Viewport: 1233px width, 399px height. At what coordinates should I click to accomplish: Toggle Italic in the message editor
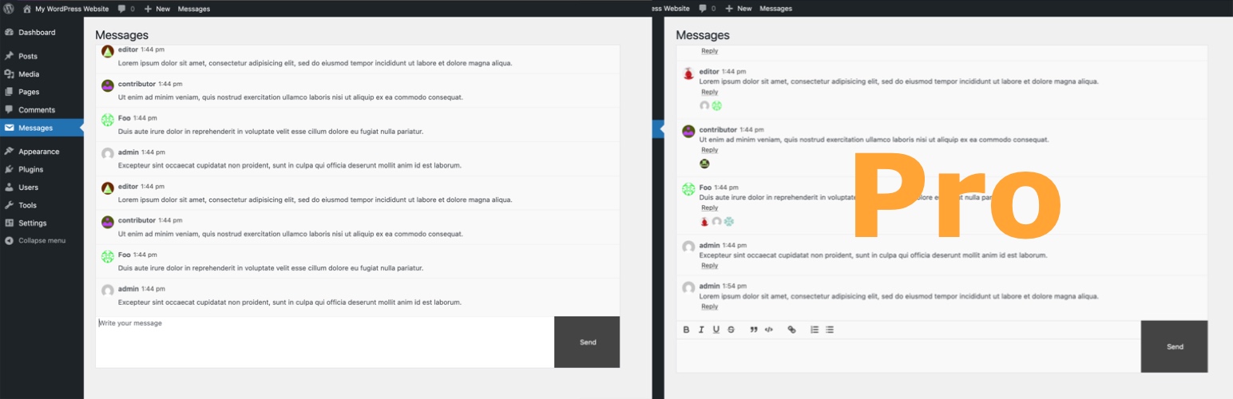[701, 330]
